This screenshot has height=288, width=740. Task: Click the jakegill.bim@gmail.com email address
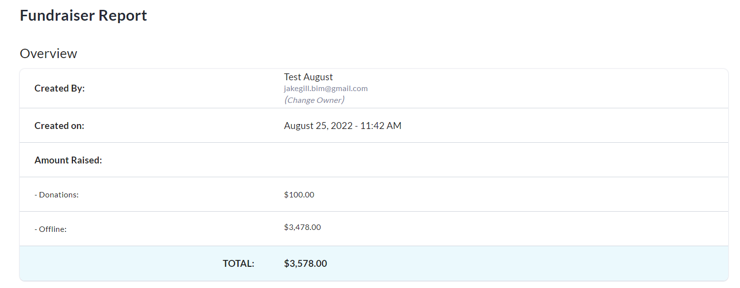(325, 89)
